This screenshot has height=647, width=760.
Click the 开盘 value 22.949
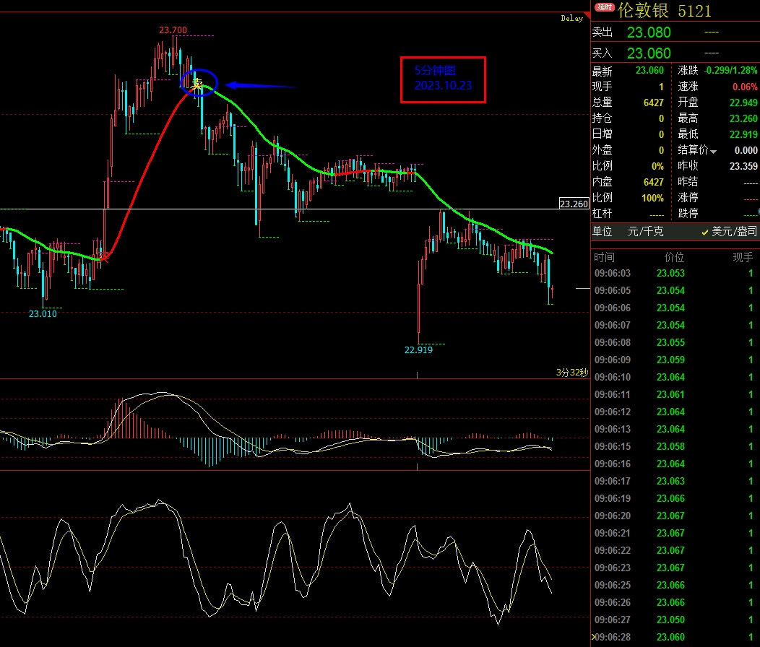click(743, 103)
